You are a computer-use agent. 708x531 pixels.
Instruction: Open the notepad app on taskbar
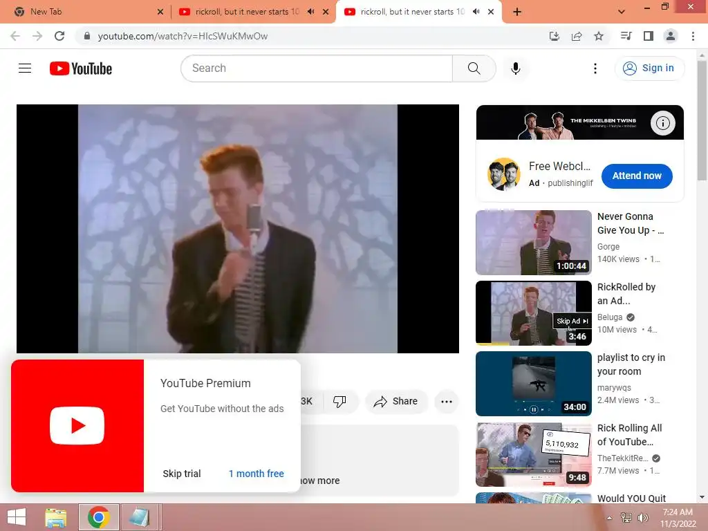point(139,517)
